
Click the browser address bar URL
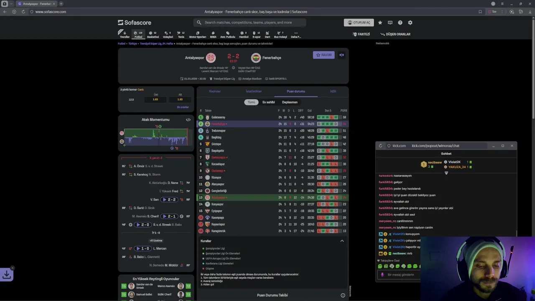pos(51,12)
